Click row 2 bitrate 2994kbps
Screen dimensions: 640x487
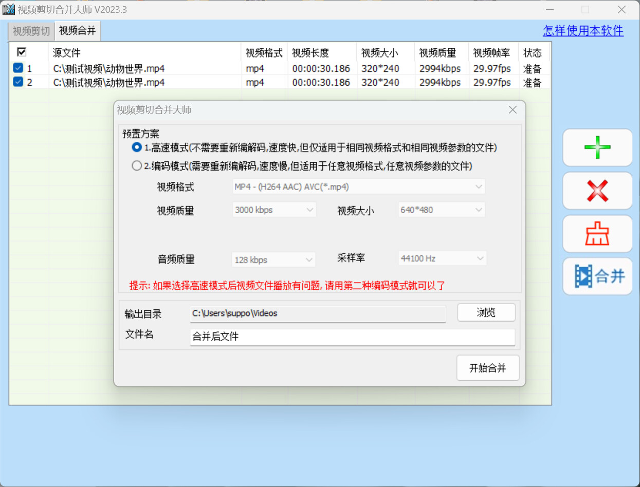tap(440, 82)
